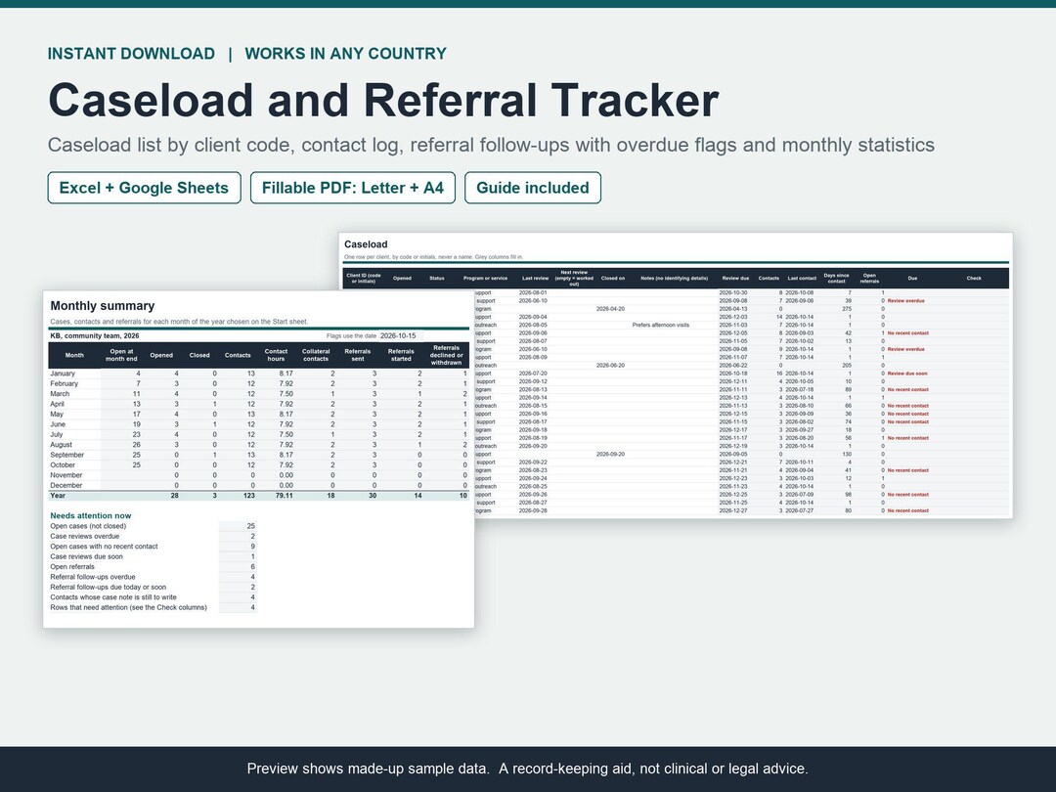
Task: Click the 'Contact hours' column header
Action: click(x=276, y=355)
